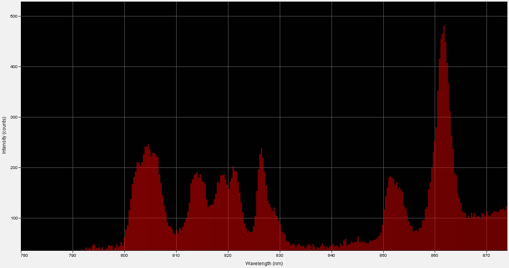The image size is (509, 268).
Task: Click the Wavelength (nm) axis label
Action: click(264, 264)
